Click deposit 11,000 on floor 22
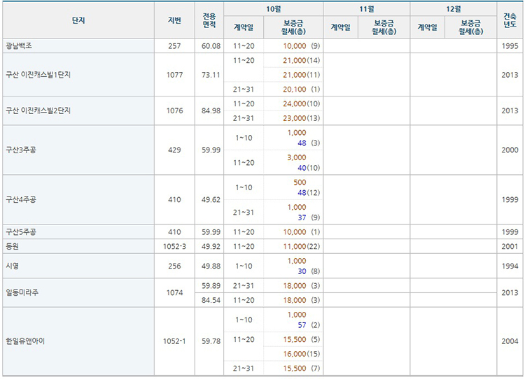 pos(295,247)
